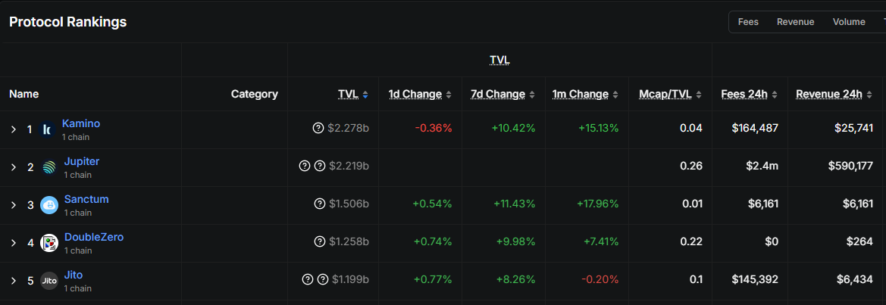Screen dimensions: 886x305
Task: Select the Volume tab
Action: [849, 22]
